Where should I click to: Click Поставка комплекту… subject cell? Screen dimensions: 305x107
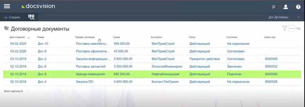pos(92,44)
